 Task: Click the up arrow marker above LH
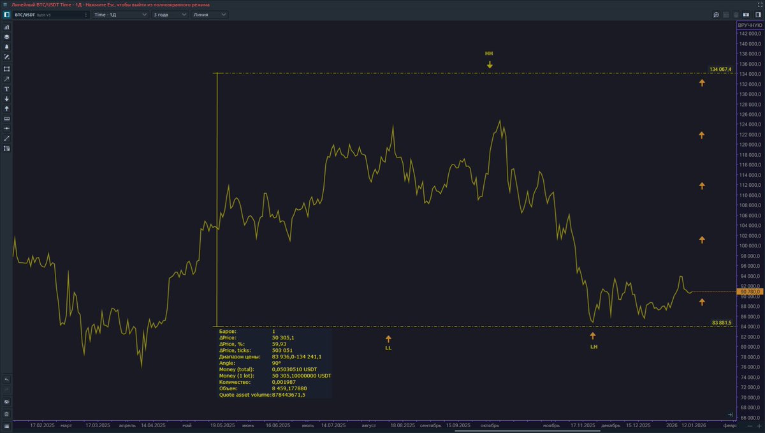coord(593,335)
